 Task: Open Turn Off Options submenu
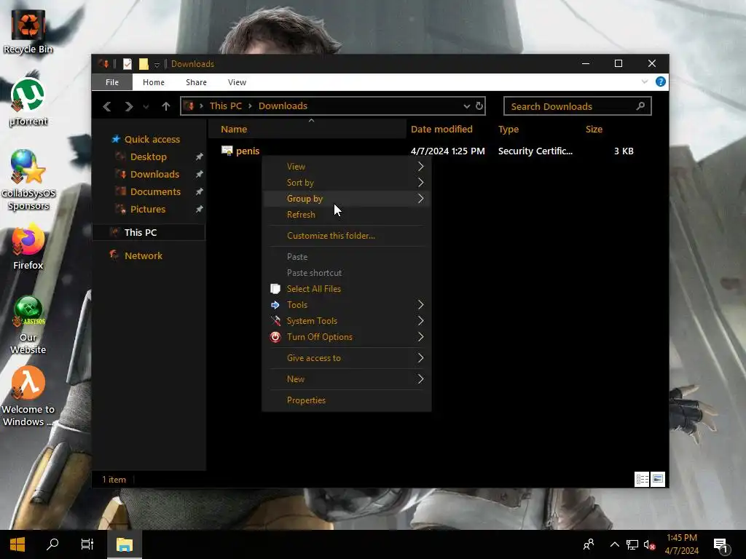pos(346,337)
